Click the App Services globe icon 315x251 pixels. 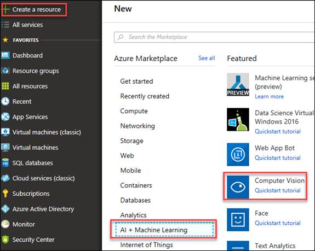5,116
